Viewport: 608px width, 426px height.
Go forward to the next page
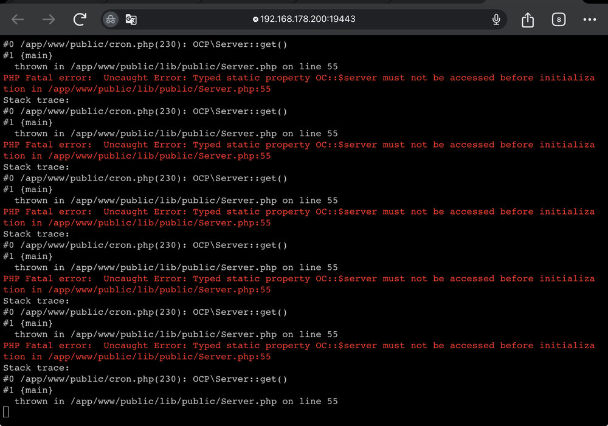(x=49, y=19)
